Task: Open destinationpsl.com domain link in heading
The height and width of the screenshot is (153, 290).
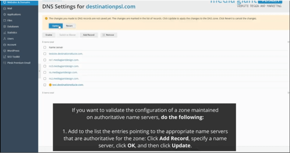Action: [111, 6]
